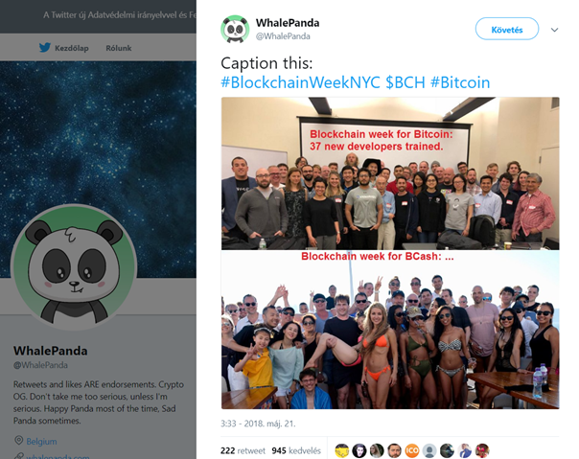Click the Twitter bird logo

[45, 47]
